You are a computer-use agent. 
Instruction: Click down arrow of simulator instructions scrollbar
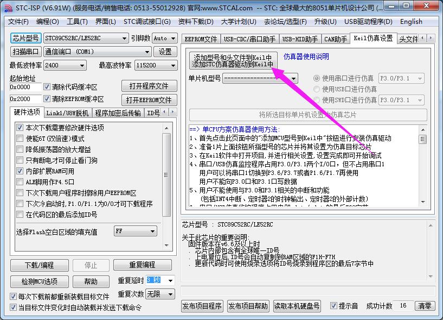tap(423, 202)
